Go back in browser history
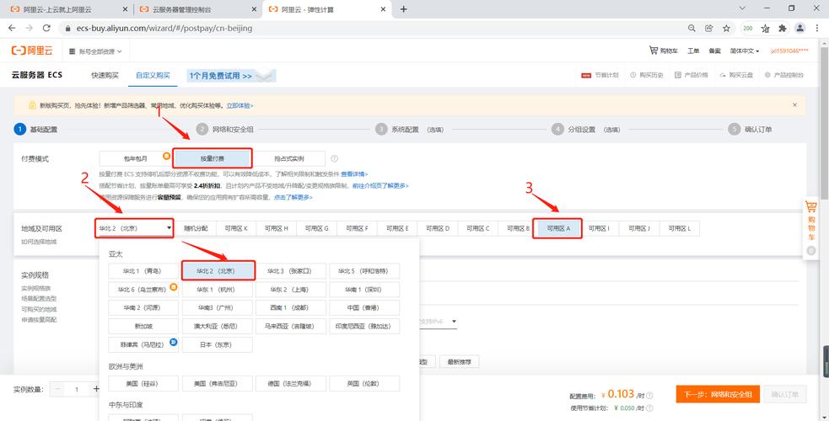Screen dimensions: 829x421 tap(12, 28)
